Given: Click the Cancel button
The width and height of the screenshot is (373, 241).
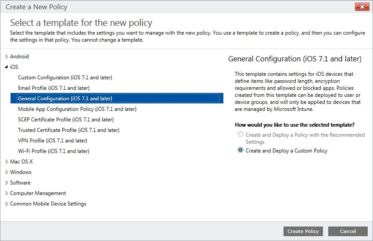Looking at the screenshot, I should 348,231.
